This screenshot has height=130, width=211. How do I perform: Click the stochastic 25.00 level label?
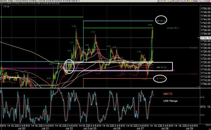tap(203, 97)
